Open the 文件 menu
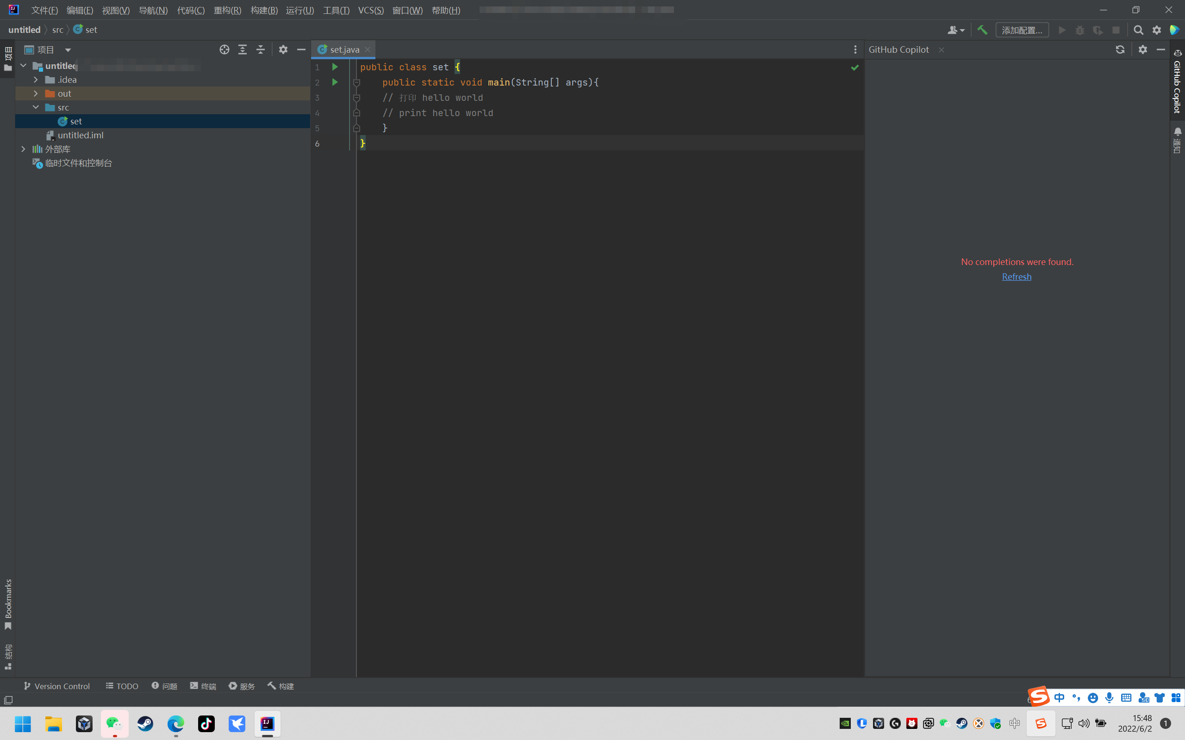Viewport: 1185px width, 740px height. [x=44, y=10]
